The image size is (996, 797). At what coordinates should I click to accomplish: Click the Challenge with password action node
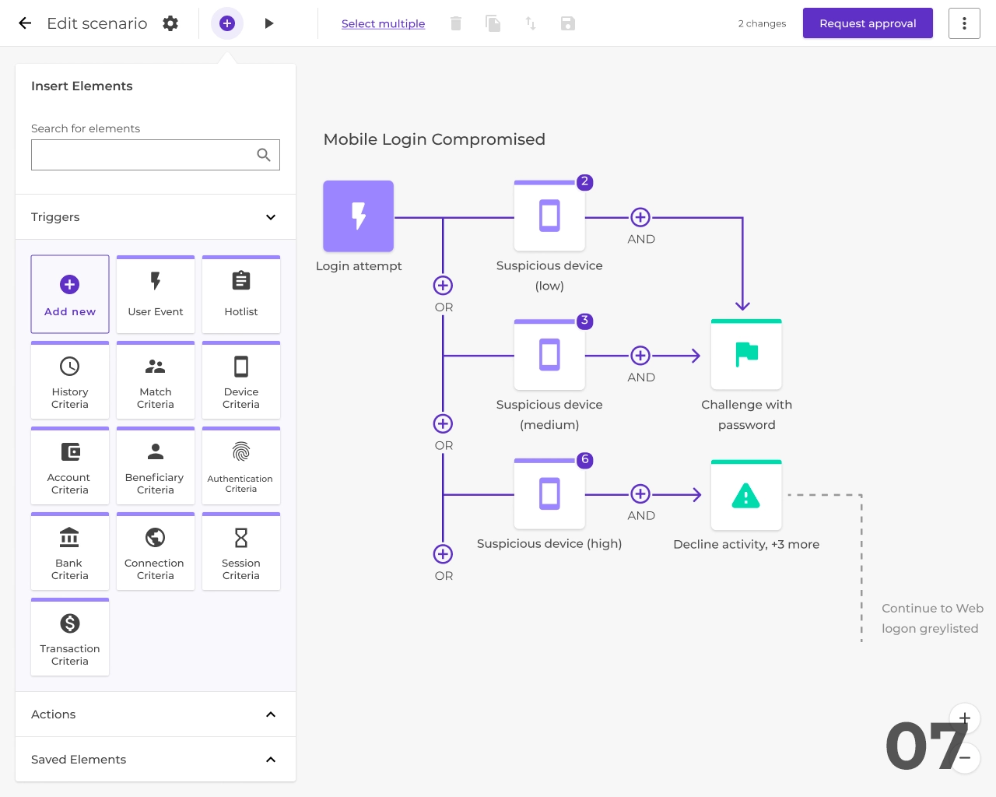(746, 355)
